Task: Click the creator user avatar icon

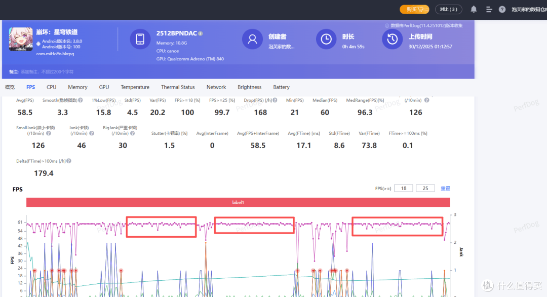Action: [252, 39]
